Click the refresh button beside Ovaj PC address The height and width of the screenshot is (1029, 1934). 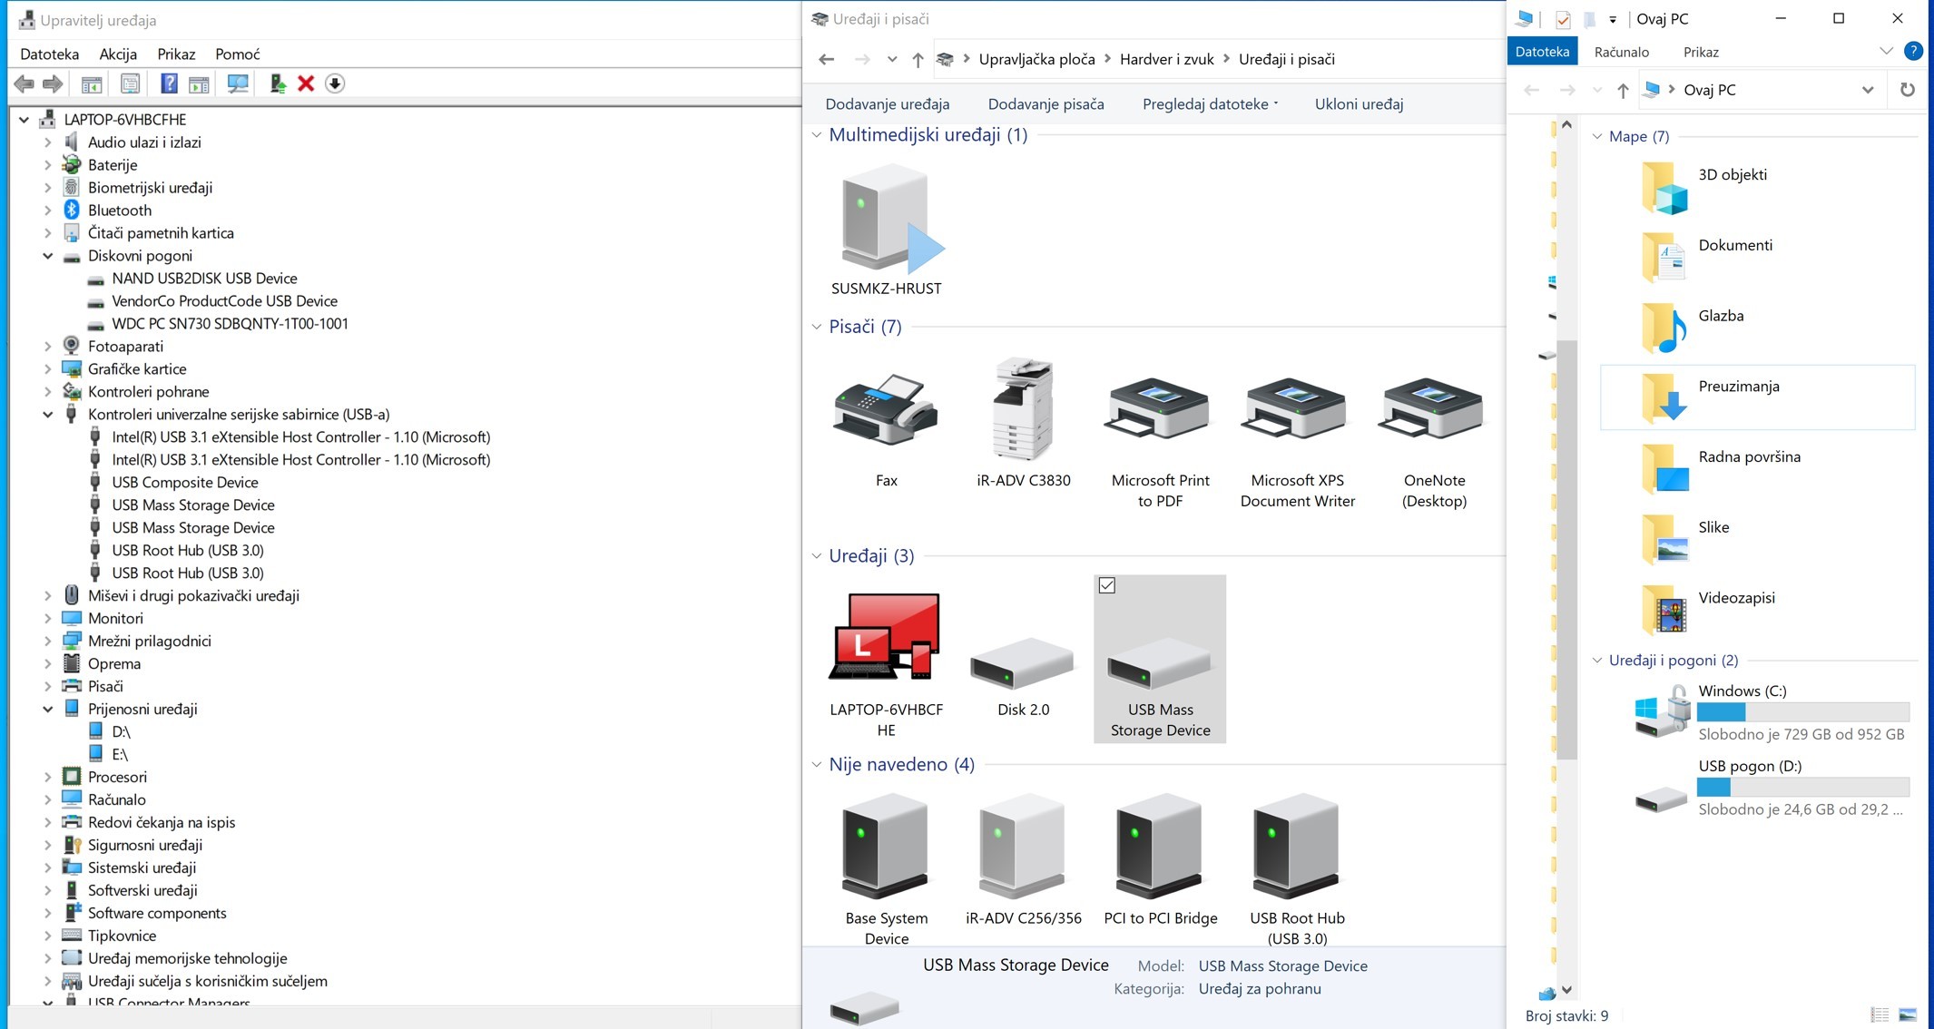pos(1907,90)
